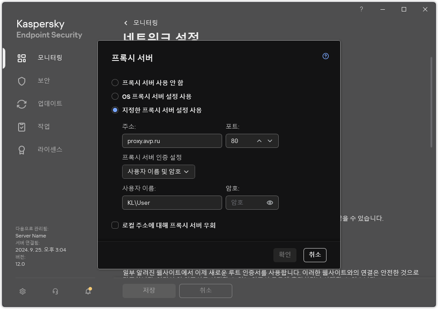Open the 사용자 이름 및 암호 dropdown
Image resolution: width=438 pixels, height=309 pixels.
[x=158, y=172]
